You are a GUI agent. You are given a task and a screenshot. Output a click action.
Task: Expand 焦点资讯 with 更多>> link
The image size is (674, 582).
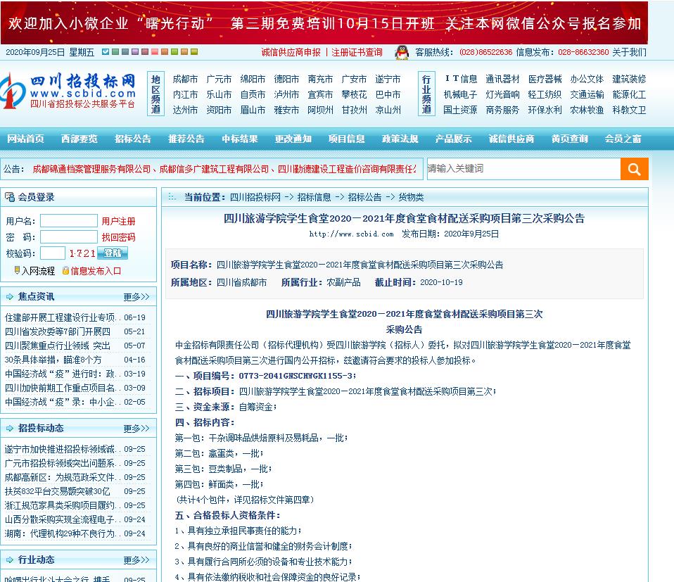pyautogui.click(x=136, y=297)
